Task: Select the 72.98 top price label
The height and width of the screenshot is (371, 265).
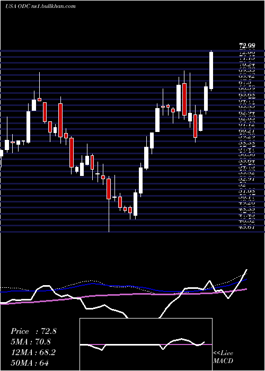Action: click(x=247, y=46)
